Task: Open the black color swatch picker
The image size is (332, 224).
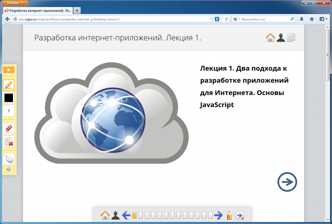Action: tap(9, 98)
